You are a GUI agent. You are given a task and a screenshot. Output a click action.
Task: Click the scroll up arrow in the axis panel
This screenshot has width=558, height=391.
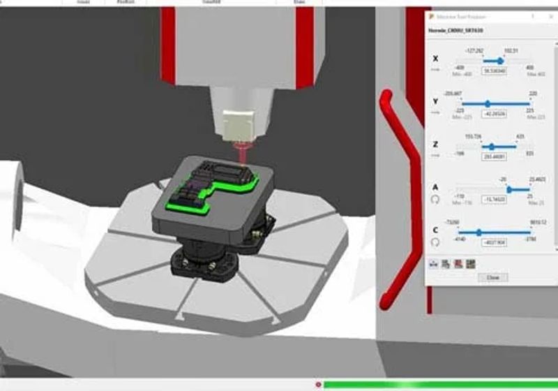click(x=556, y=44)
